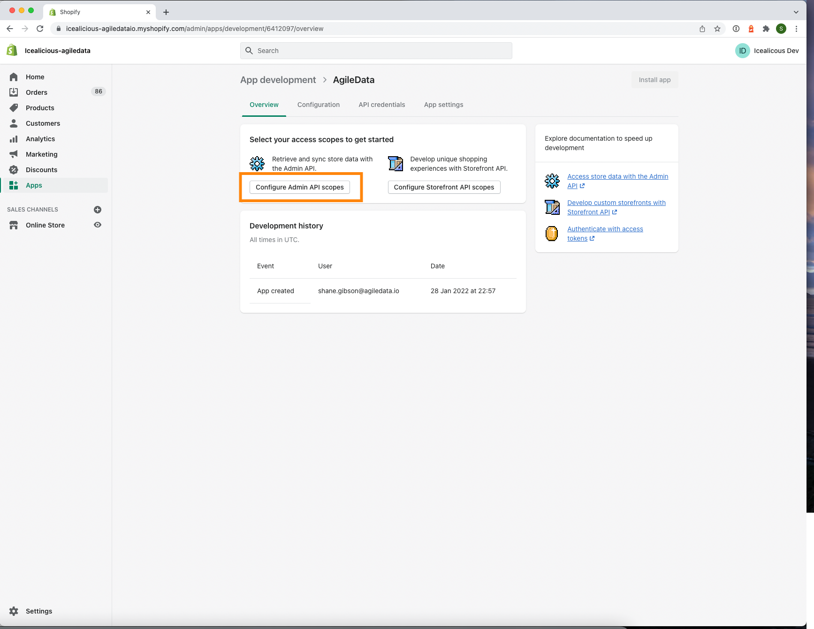Open Orders in the sidebar
The width and height of the screenshot is (814, 629).
click(37, 92)
